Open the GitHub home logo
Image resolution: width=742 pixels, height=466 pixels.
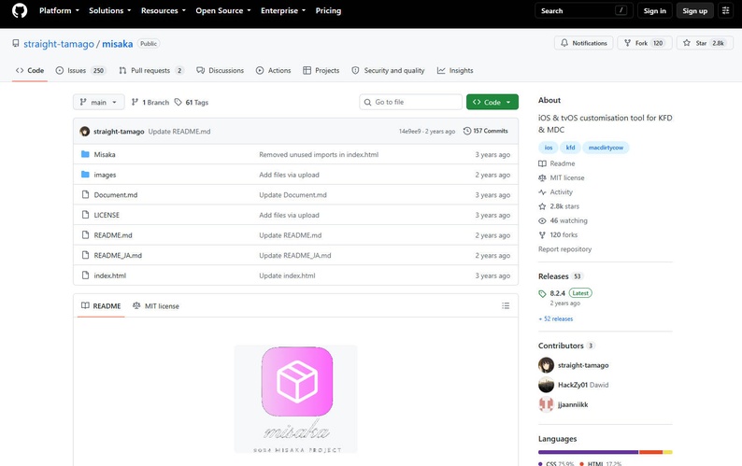click(20, 10)
